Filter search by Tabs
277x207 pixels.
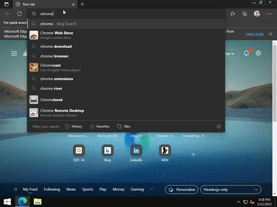click(x=124, y=126)
